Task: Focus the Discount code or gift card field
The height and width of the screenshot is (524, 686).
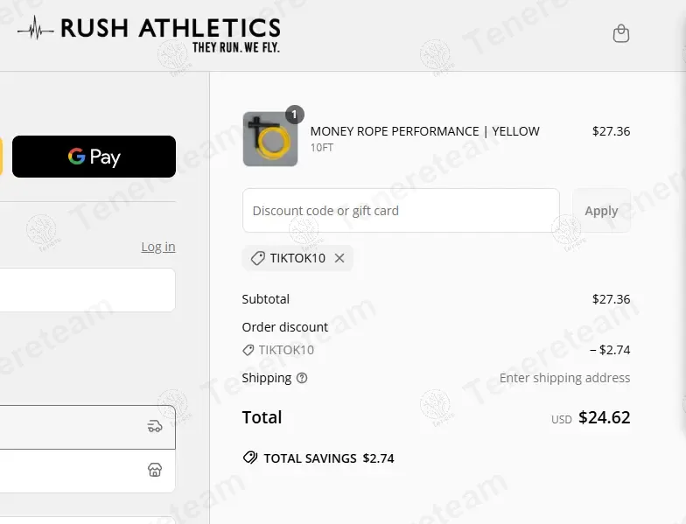Action: coord(401,211)
